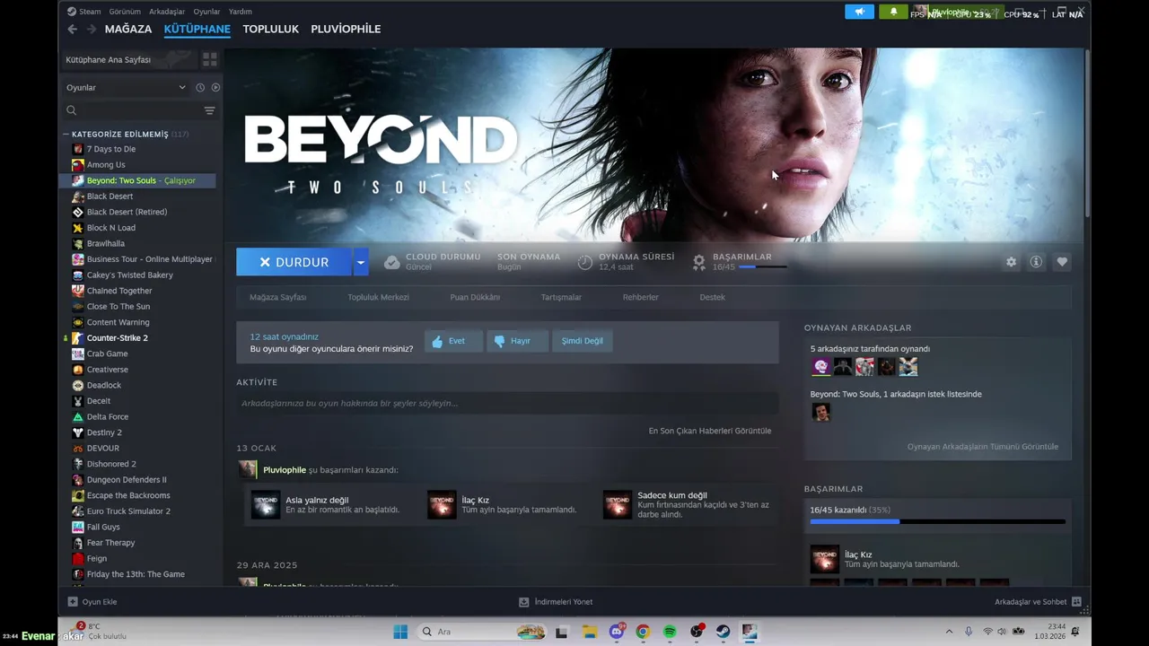Screen dimensions: 1149x646
Task: Click the small achievements progress bar under BAŞARIMLAR header
Action: click(762, 266)
